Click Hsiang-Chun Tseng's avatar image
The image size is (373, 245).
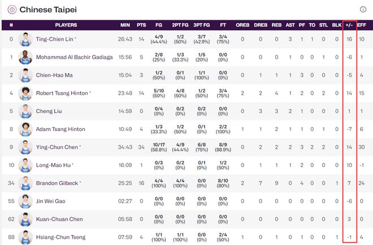pyautogui.click(x=25, y=237)
